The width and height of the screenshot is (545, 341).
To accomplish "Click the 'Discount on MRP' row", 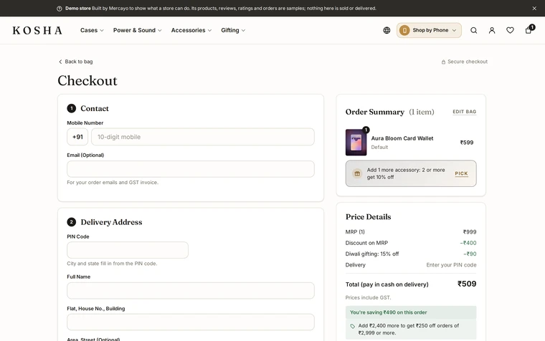I will (x=411, y=243).
